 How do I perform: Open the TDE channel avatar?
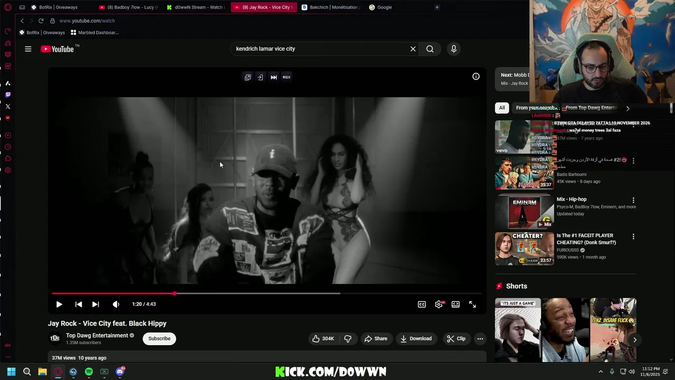point(55,339)
